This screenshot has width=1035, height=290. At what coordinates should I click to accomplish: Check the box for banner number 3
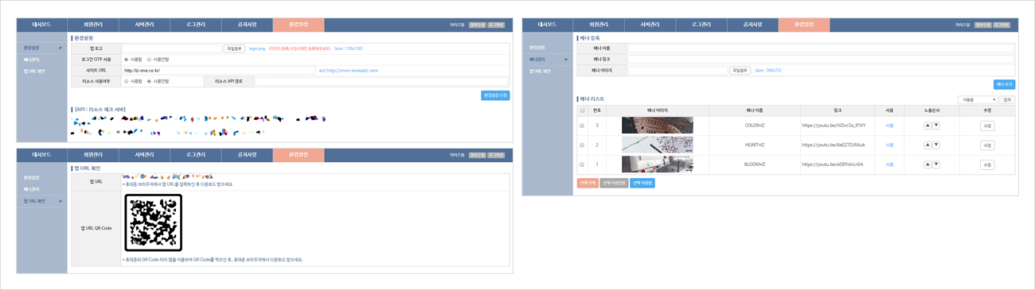583,126
